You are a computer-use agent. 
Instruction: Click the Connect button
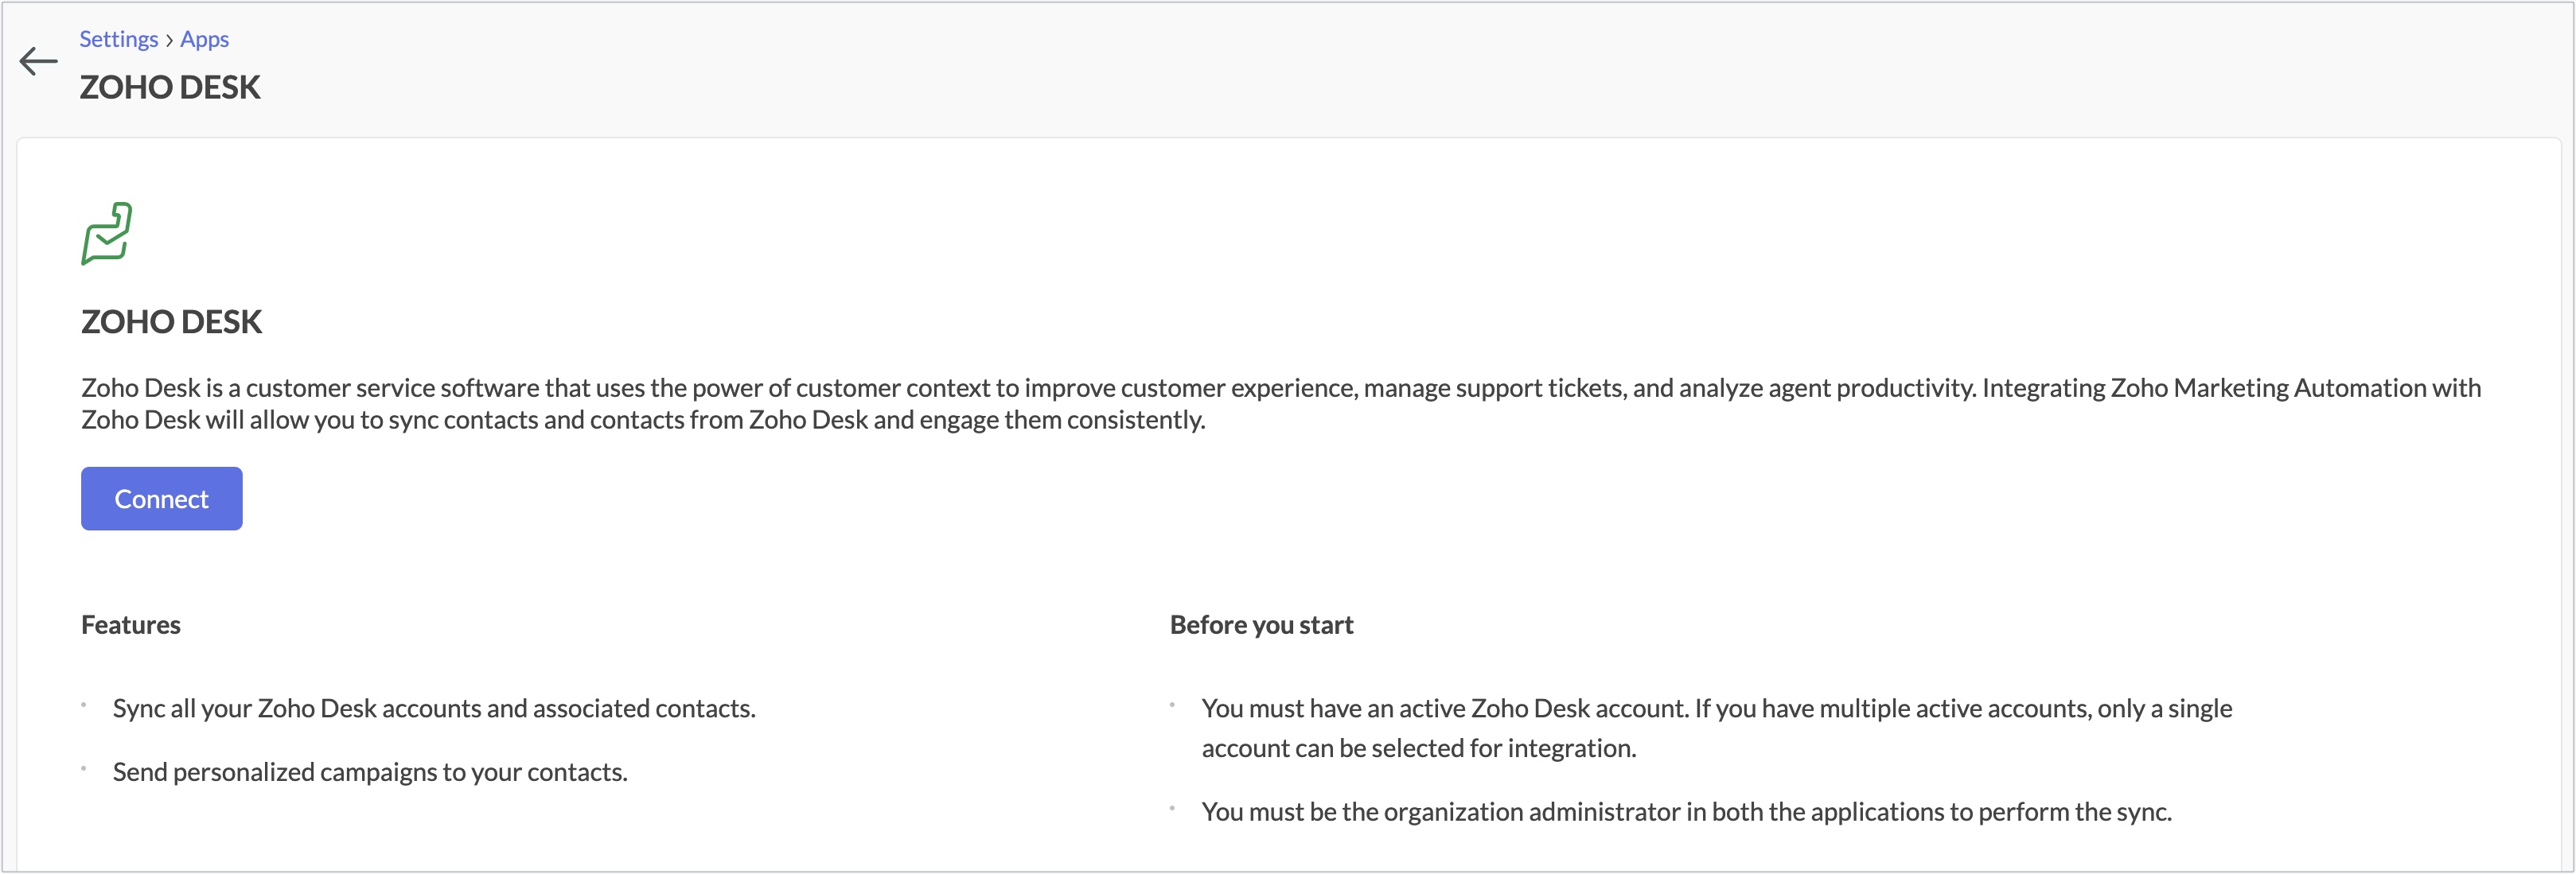[x=162, y=499]
